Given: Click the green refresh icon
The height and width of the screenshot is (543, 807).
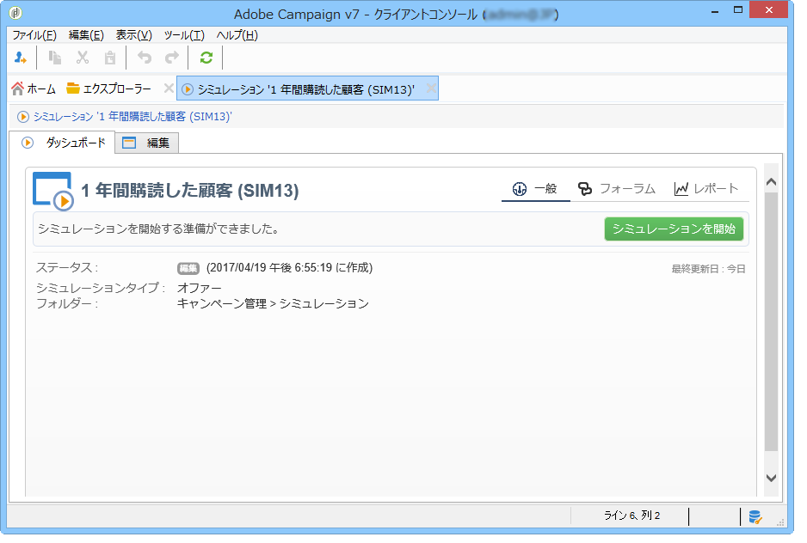Looking at the screenshot, I should click(206, 58).
